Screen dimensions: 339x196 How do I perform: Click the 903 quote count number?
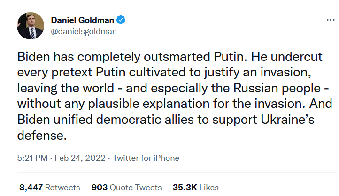[x=99, y=187]
